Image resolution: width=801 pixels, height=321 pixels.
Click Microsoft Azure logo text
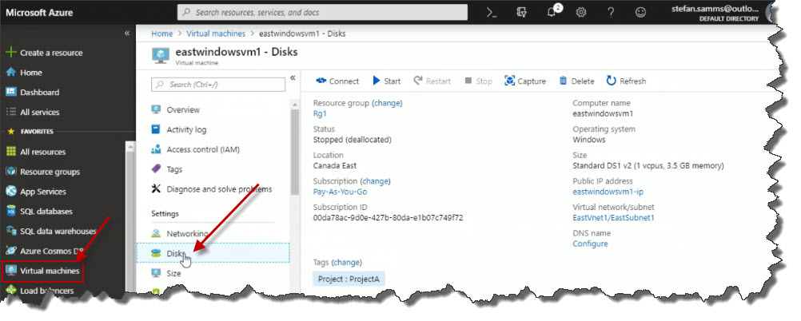click(40, 12)
